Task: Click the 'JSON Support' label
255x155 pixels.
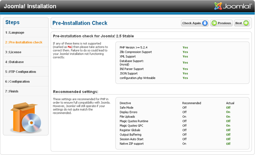Action: click(128, 73)
